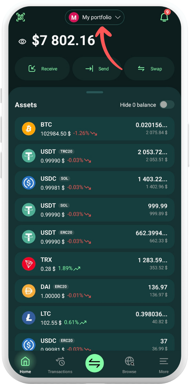Tap the green central swap circle button
190x384 pixels.
[94, 363]
